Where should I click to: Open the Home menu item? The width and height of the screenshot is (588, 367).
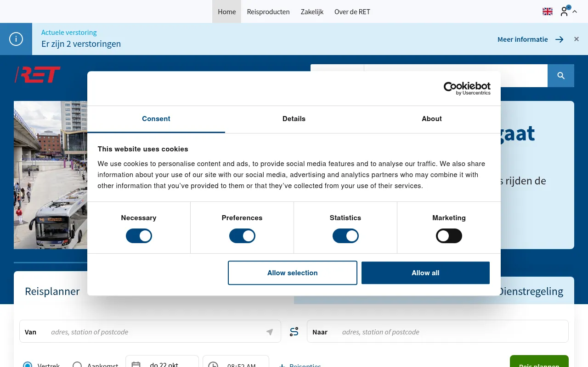click(226, 11)
